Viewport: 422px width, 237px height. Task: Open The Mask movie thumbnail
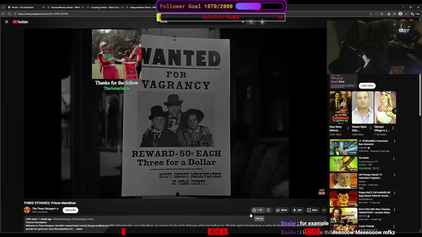coord(343,164)
